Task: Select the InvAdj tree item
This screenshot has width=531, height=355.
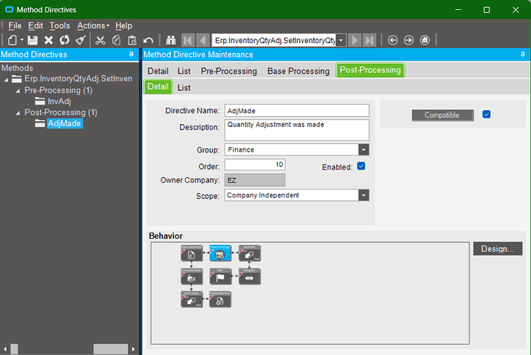Action: point(59,102)
